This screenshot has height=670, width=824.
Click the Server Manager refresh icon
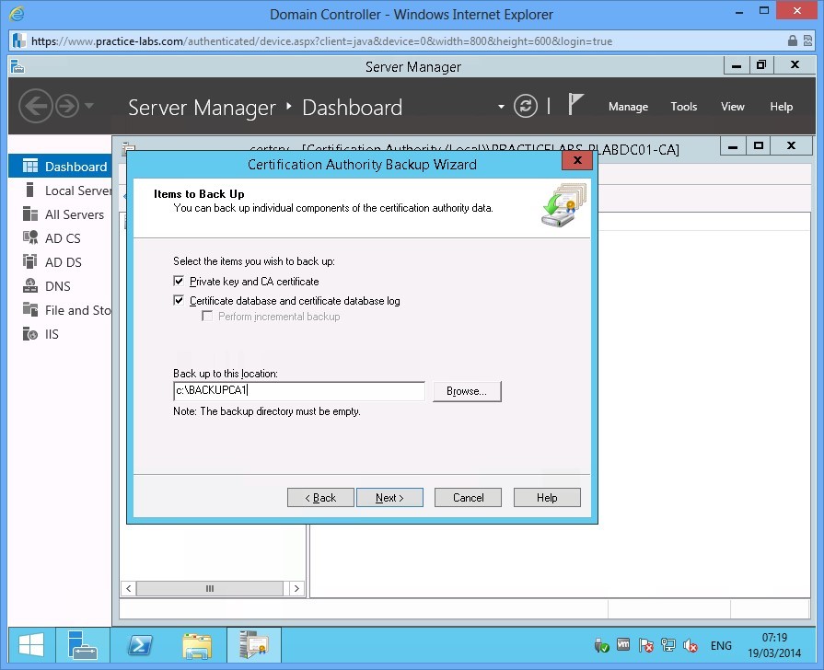pos(526,106)
